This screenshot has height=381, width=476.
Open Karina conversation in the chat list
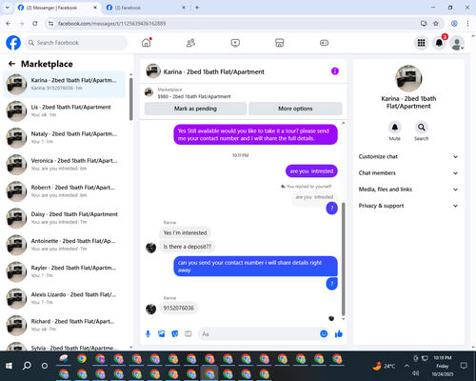point(64,85)
